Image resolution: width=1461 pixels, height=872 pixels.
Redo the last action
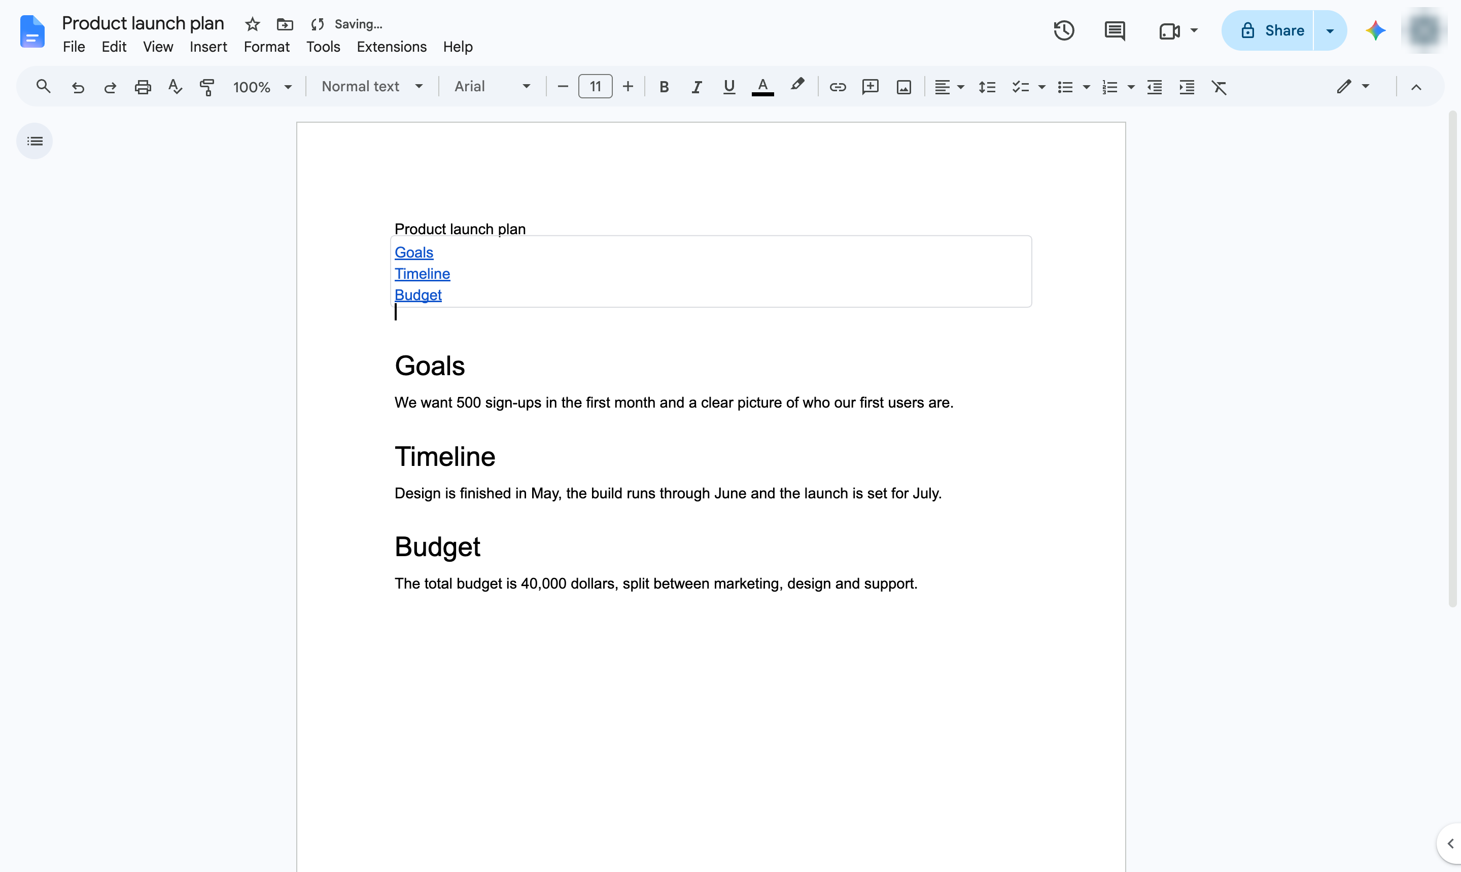pos(110,87)
